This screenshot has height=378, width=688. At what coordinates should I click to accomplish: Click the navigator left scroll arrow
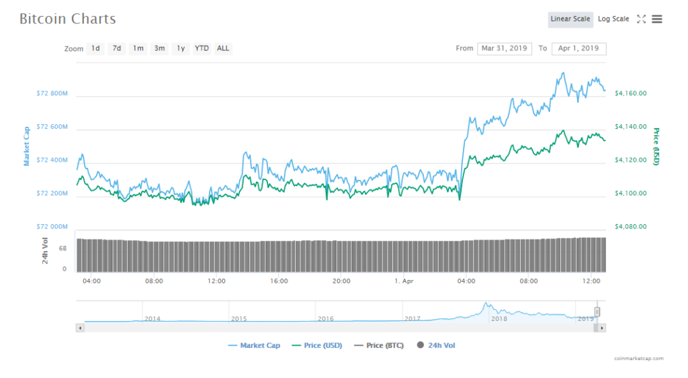(81, 328)
